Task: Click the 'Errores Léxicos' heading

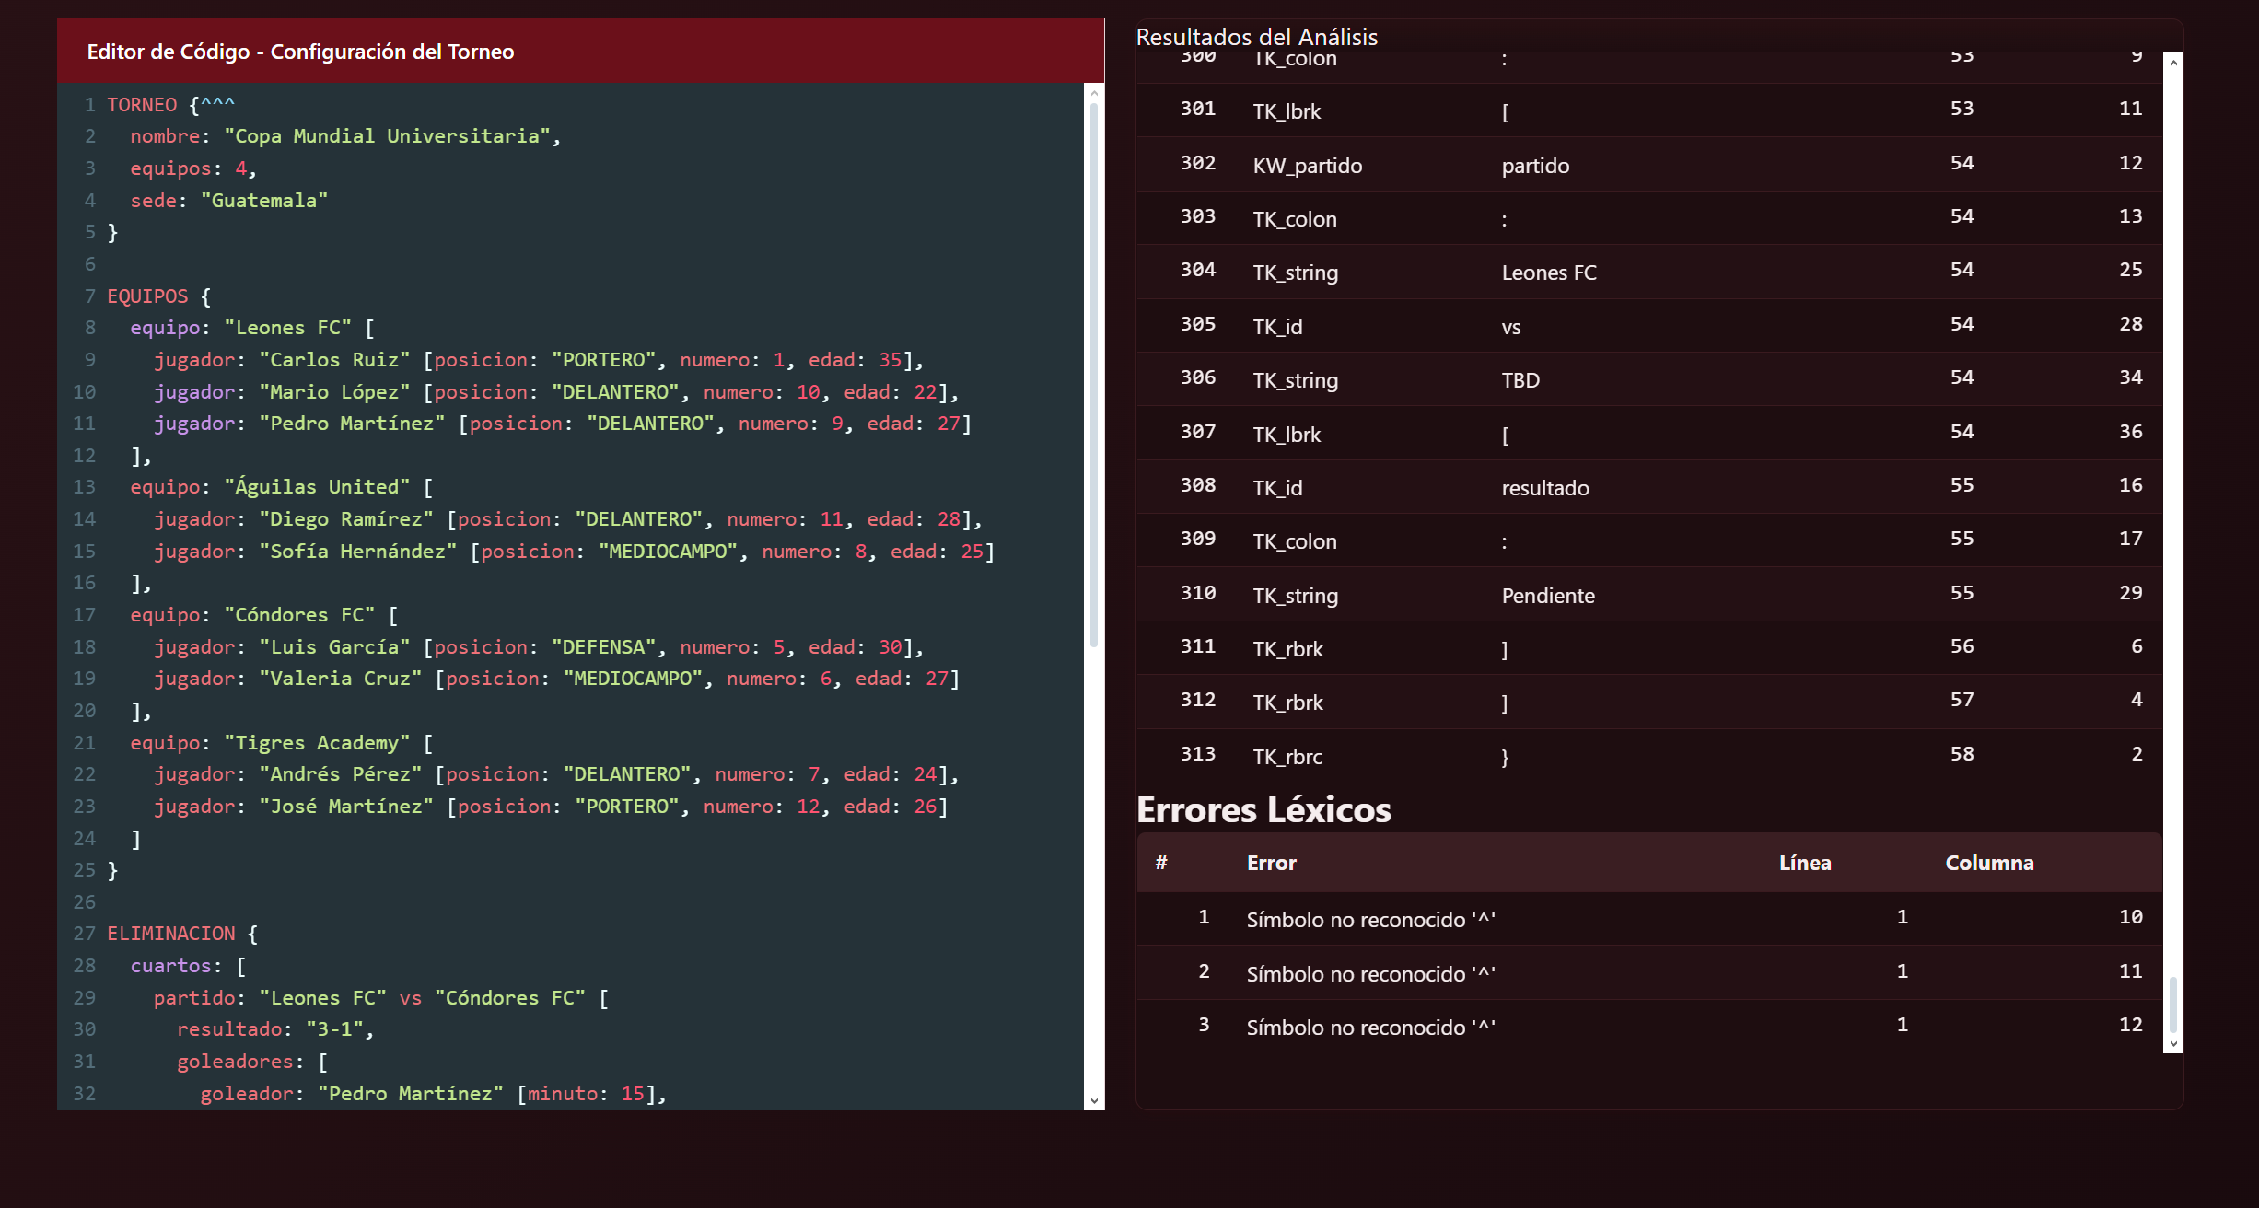Action: [x=1263, y=809]
